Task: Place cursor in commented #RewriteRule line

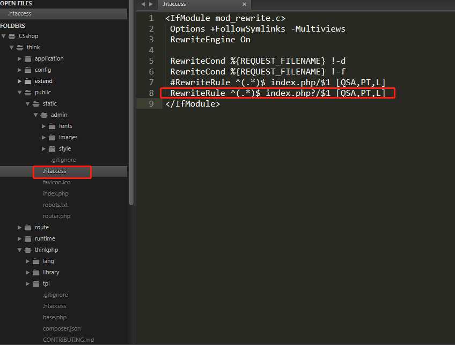Action: pyautogui.click(x=278, y=82)
